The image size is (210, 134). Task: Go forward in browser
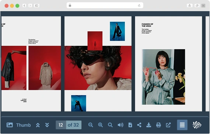[30, 6]
